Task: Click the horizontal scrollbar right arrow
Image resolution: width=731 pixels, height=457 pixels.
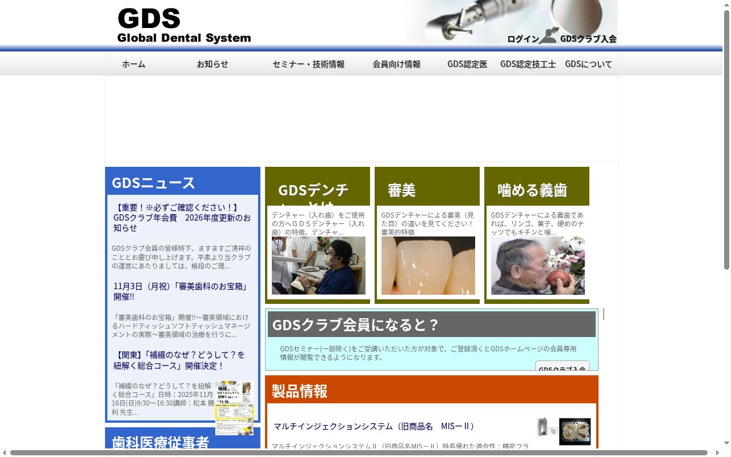Action: (717, 452)
